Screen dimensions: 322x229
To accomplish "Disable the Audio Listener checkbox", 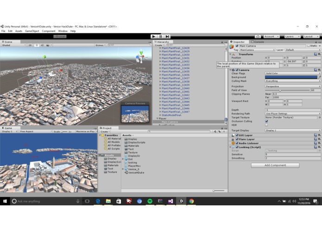I will pyautogui.click(x=237, y=143).
